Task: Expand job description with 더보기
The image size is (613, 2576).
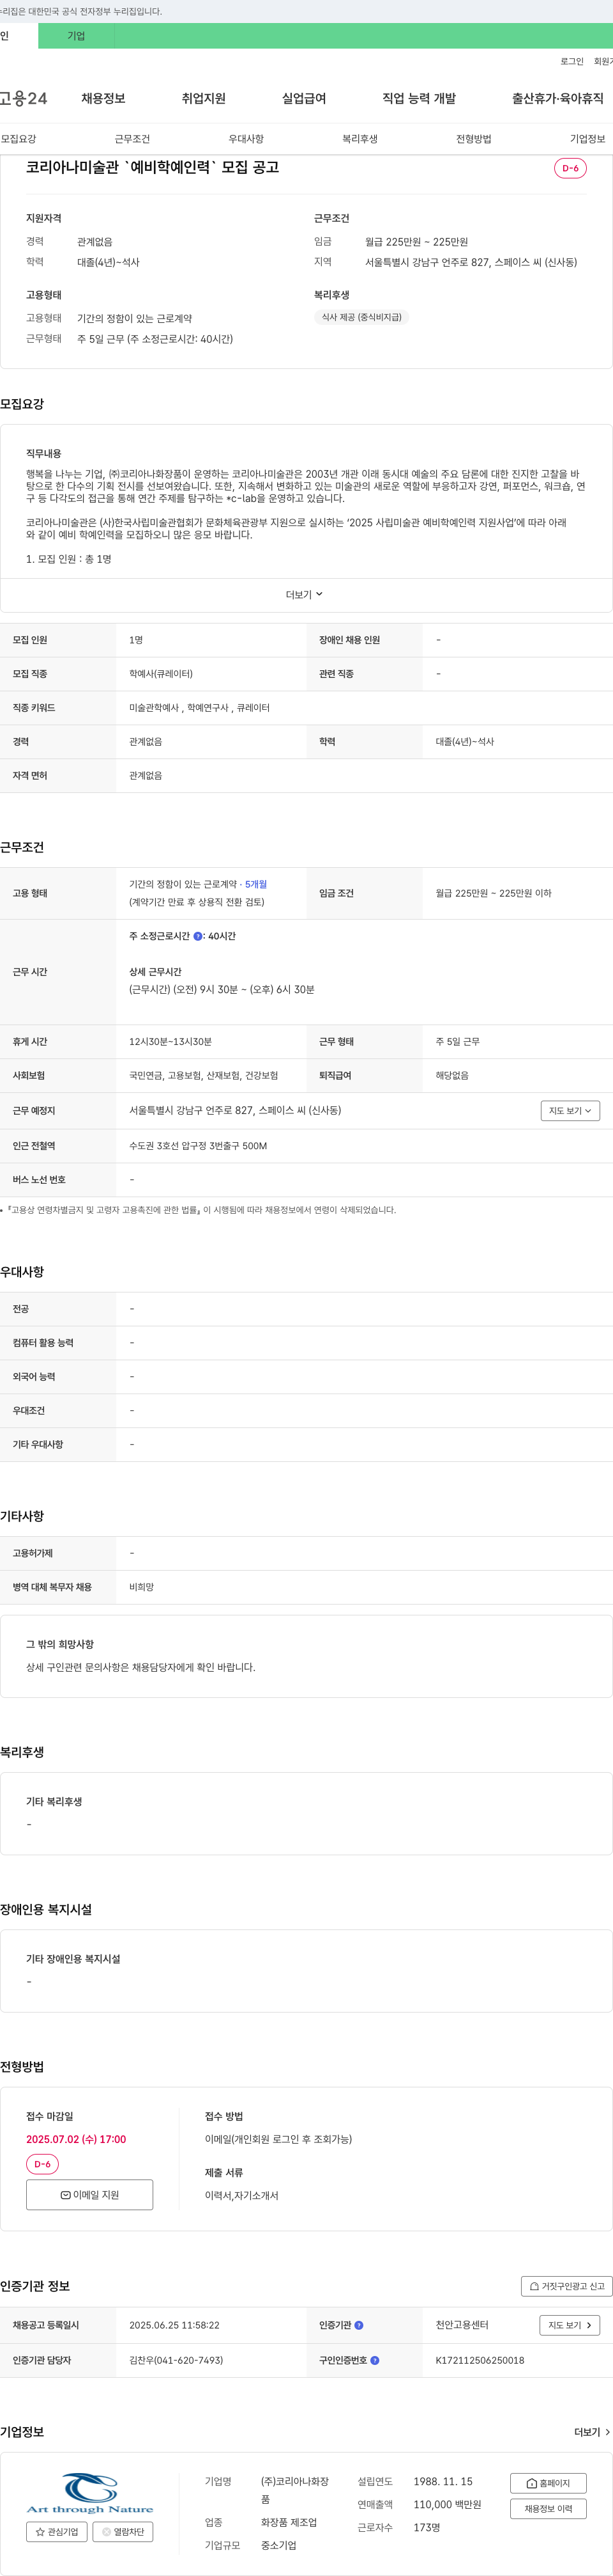Action: tap(305, 595)
